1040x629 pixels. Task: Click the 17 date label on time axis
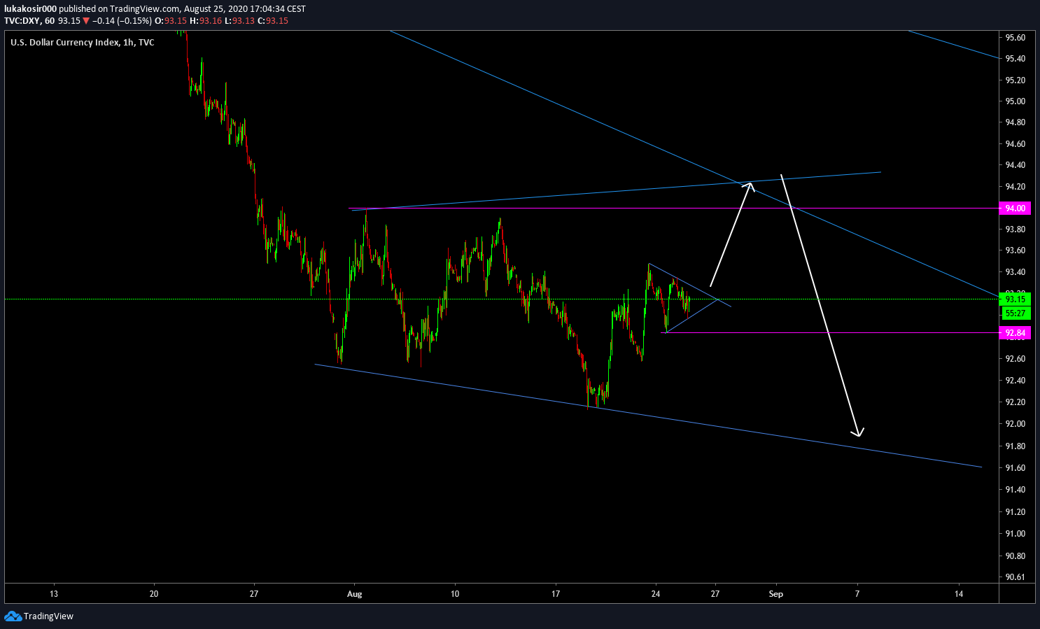coord(556,594)
